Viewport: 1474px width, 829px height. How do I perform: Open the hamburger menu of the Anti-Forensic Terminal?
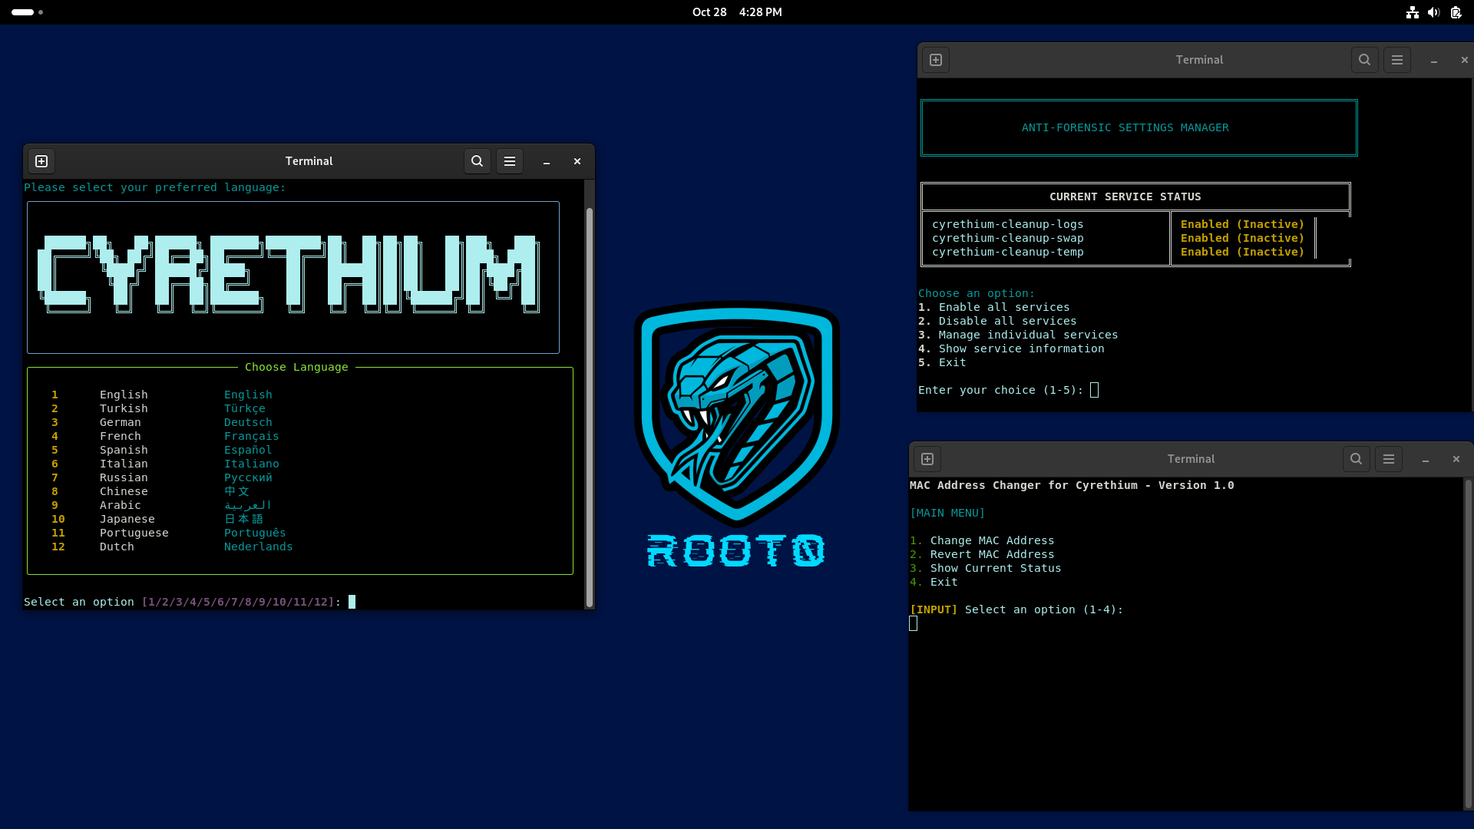1396,59
